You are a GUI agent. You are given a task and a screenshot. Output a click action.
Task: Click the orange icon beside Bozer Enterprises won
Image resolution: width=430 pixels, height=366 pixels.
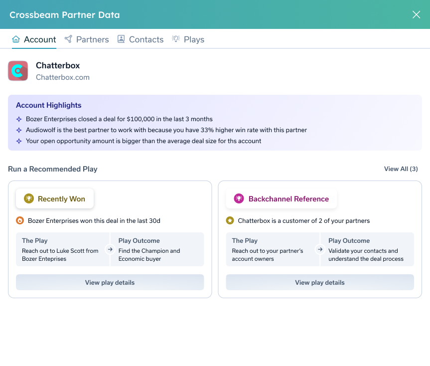pyautogui.click(x=20, y=220)
